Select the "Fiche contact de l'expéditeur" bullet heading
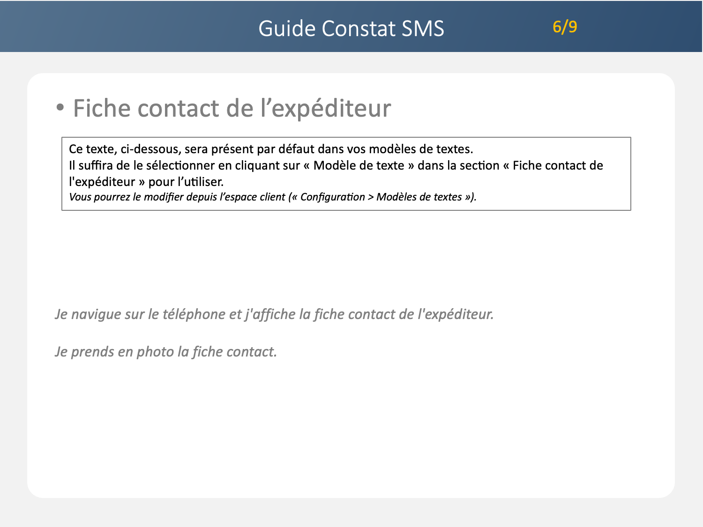 pyautogui.click(x=232, y=109)
